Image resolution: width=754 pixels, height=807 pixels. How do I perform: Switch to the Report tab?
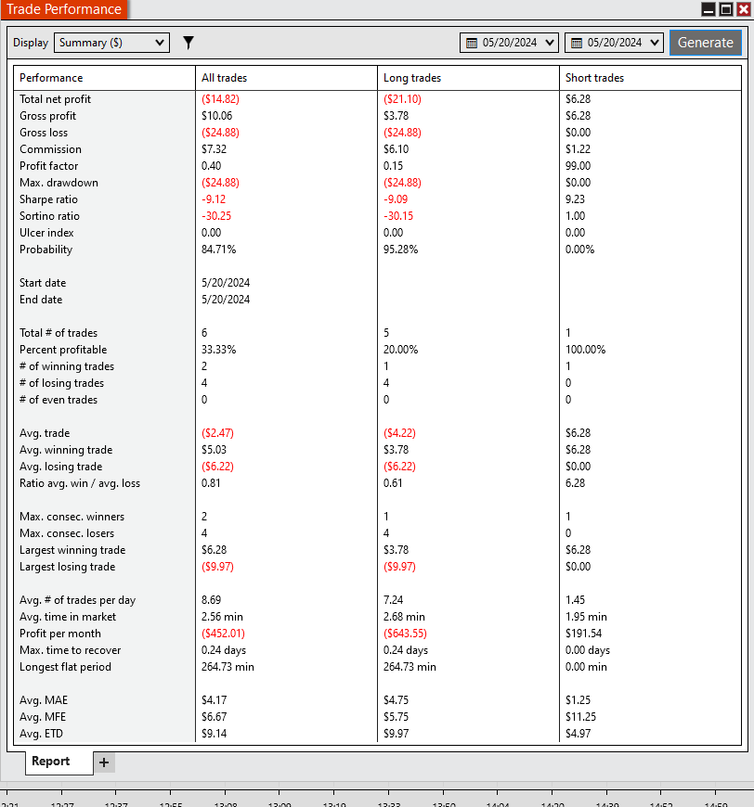pos(50,762)
